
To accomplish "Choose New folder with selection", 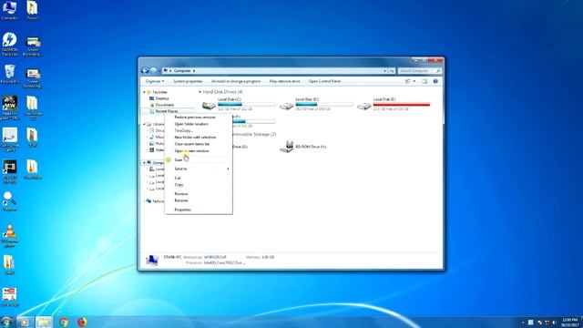I will click(x=199, y=138).
